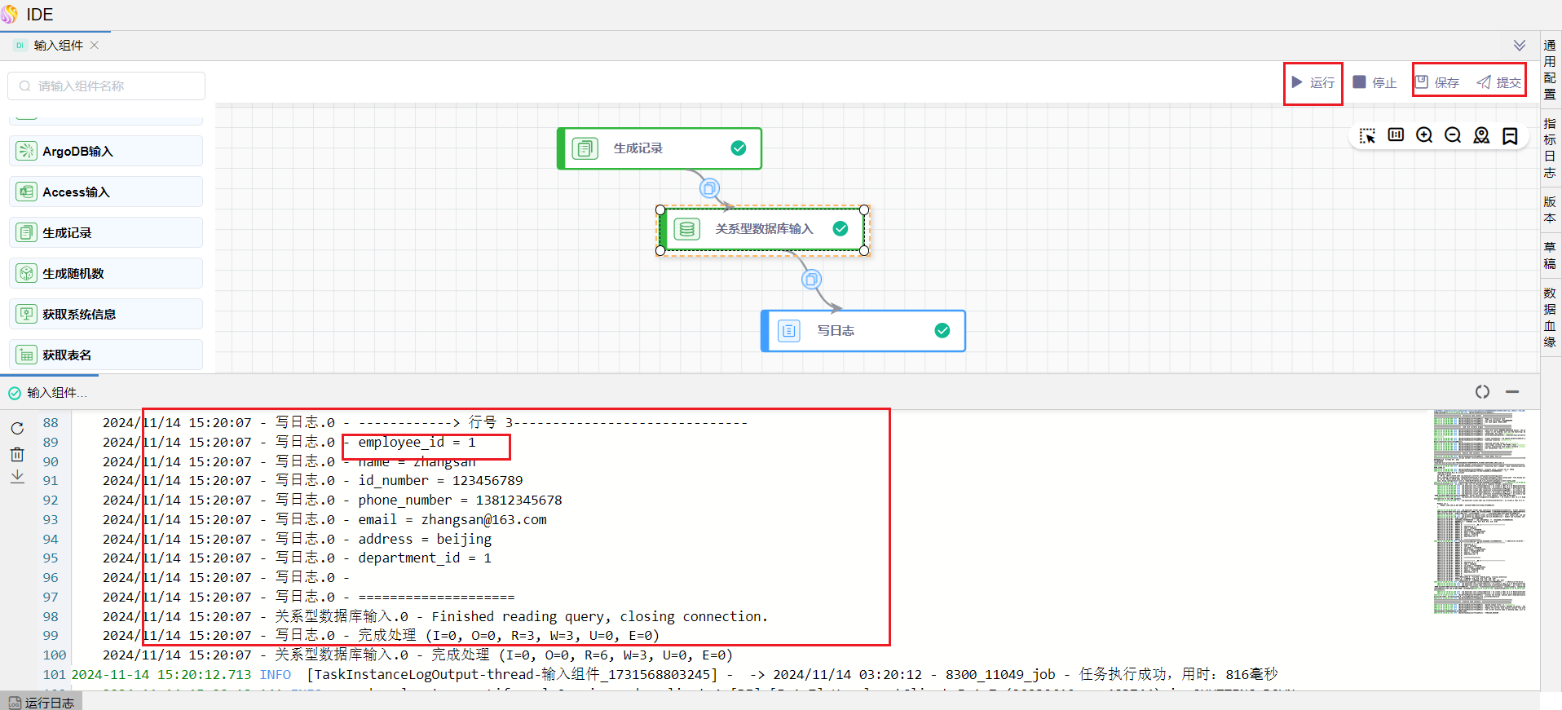Click the 运行 (Run) button
Image resolution: width=1562 pixels, height=710 pixels.
click(x=1313, y=82)
